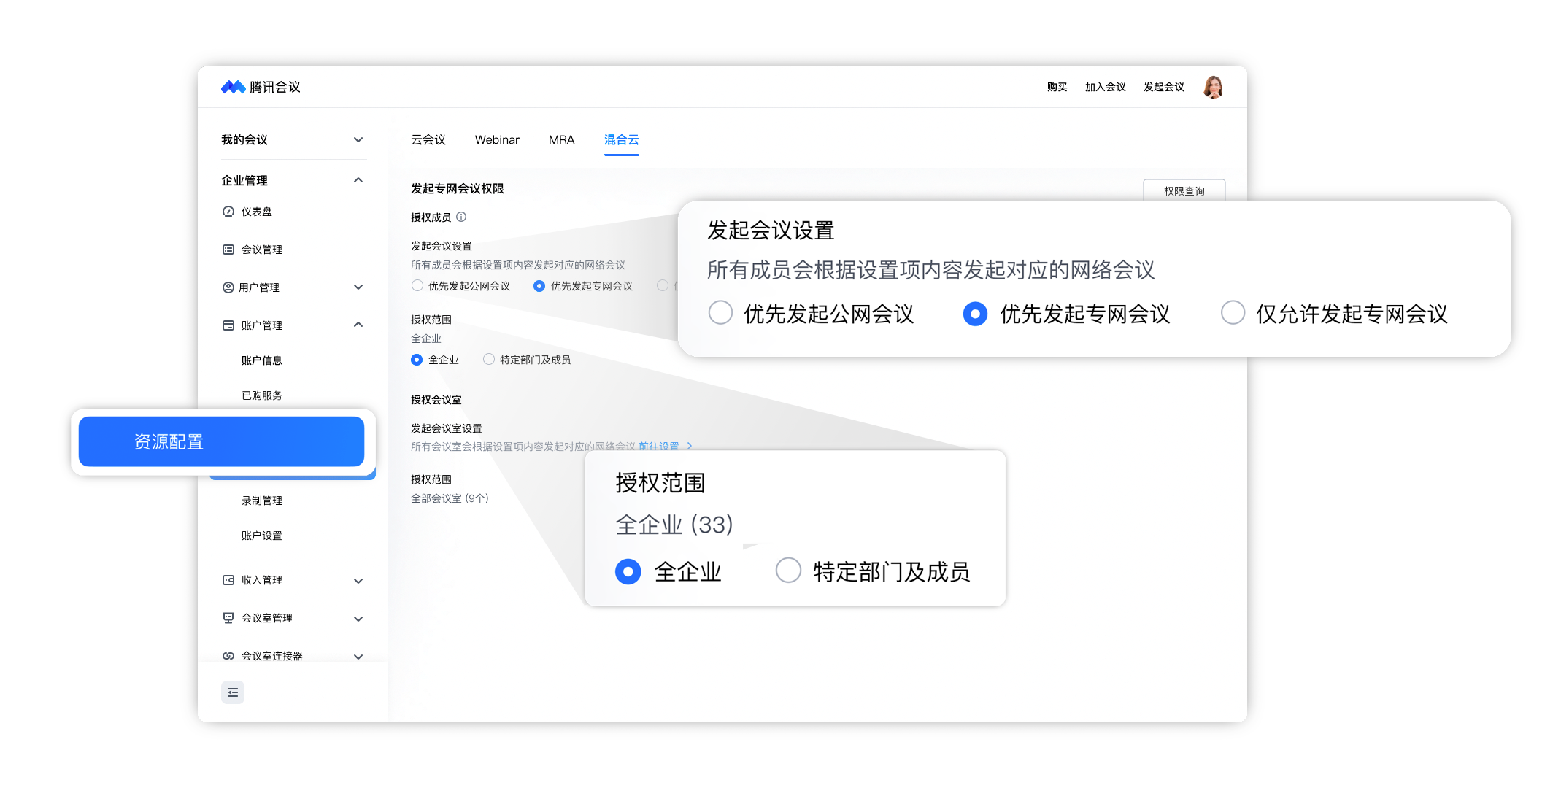Click the 我的会议 sidebar heading
1561x788 pixels.
point(244,139)
